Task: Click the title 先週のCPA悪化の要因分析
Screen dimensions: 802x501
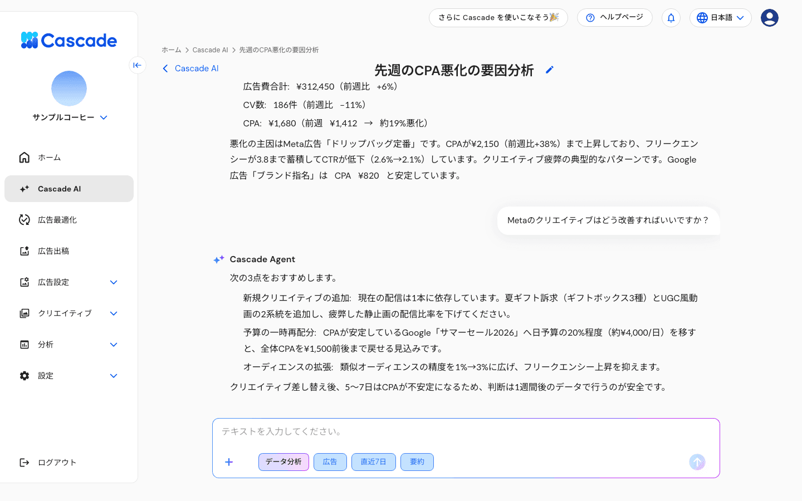Action: click(454, 70)
